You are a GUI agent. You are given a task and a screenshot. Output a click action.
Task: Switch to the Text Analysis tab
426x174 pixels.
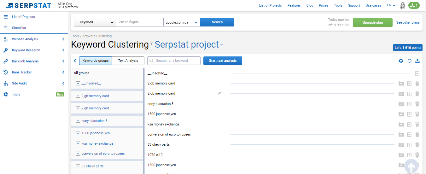(128, 61)
